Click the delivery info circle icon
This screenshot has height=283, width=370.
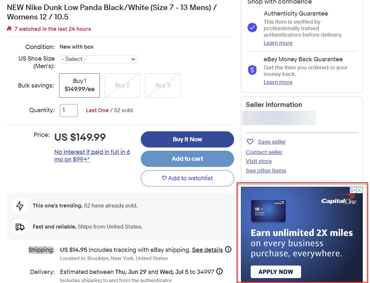(x=219, y=271)
